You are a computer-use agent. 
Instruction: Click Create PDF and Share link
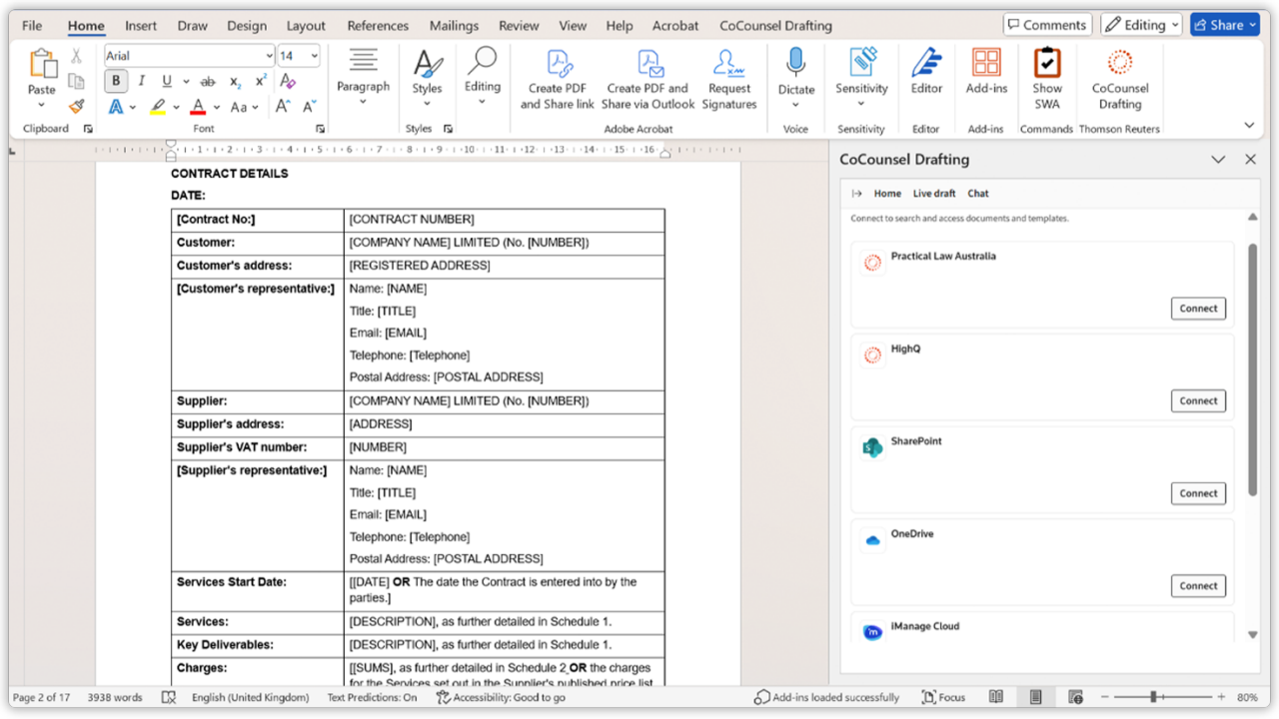click(x=558, y=79)
